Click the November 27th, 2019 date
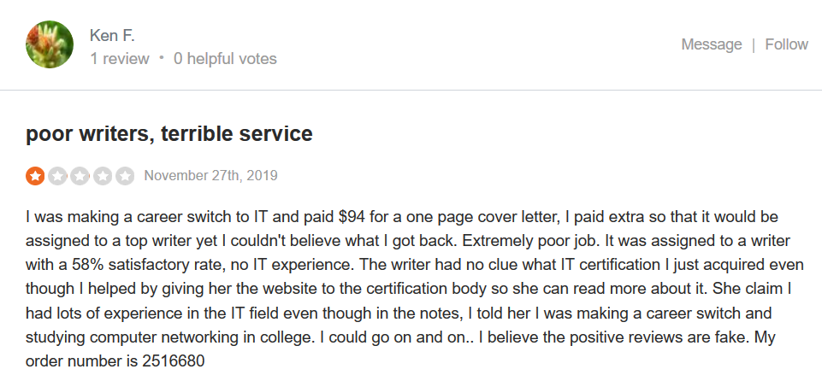 click(x=210, y=175)
